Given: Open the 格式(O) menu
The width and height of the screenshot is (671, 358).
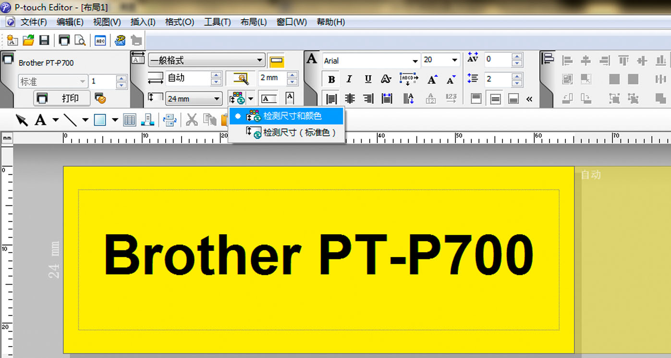Looking at the screenshot, I should 180,22.
